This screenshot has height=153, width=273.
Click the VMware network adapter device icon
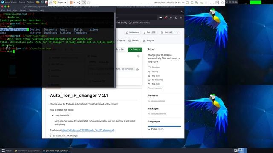[197, 3]
